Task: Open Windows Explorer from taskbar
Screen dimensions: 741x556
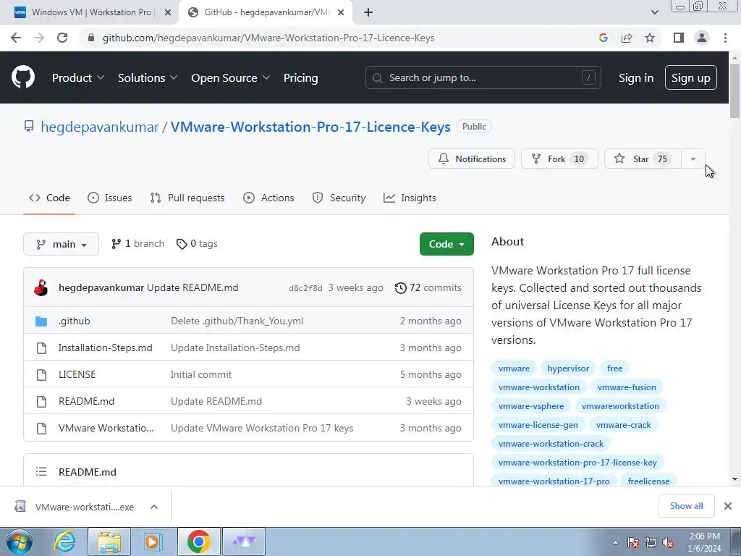Action: [109, 542]
